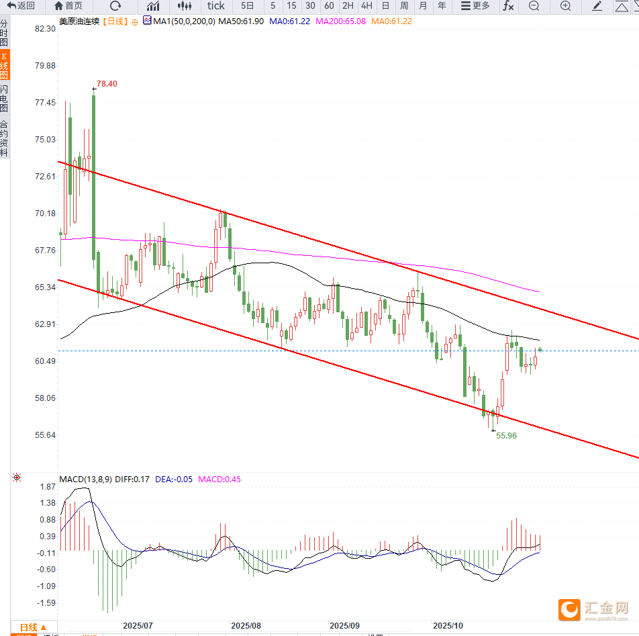The image size is (639, 636).
Task: Click the orange circle icon beside 日线
Action: coord(135,22)
